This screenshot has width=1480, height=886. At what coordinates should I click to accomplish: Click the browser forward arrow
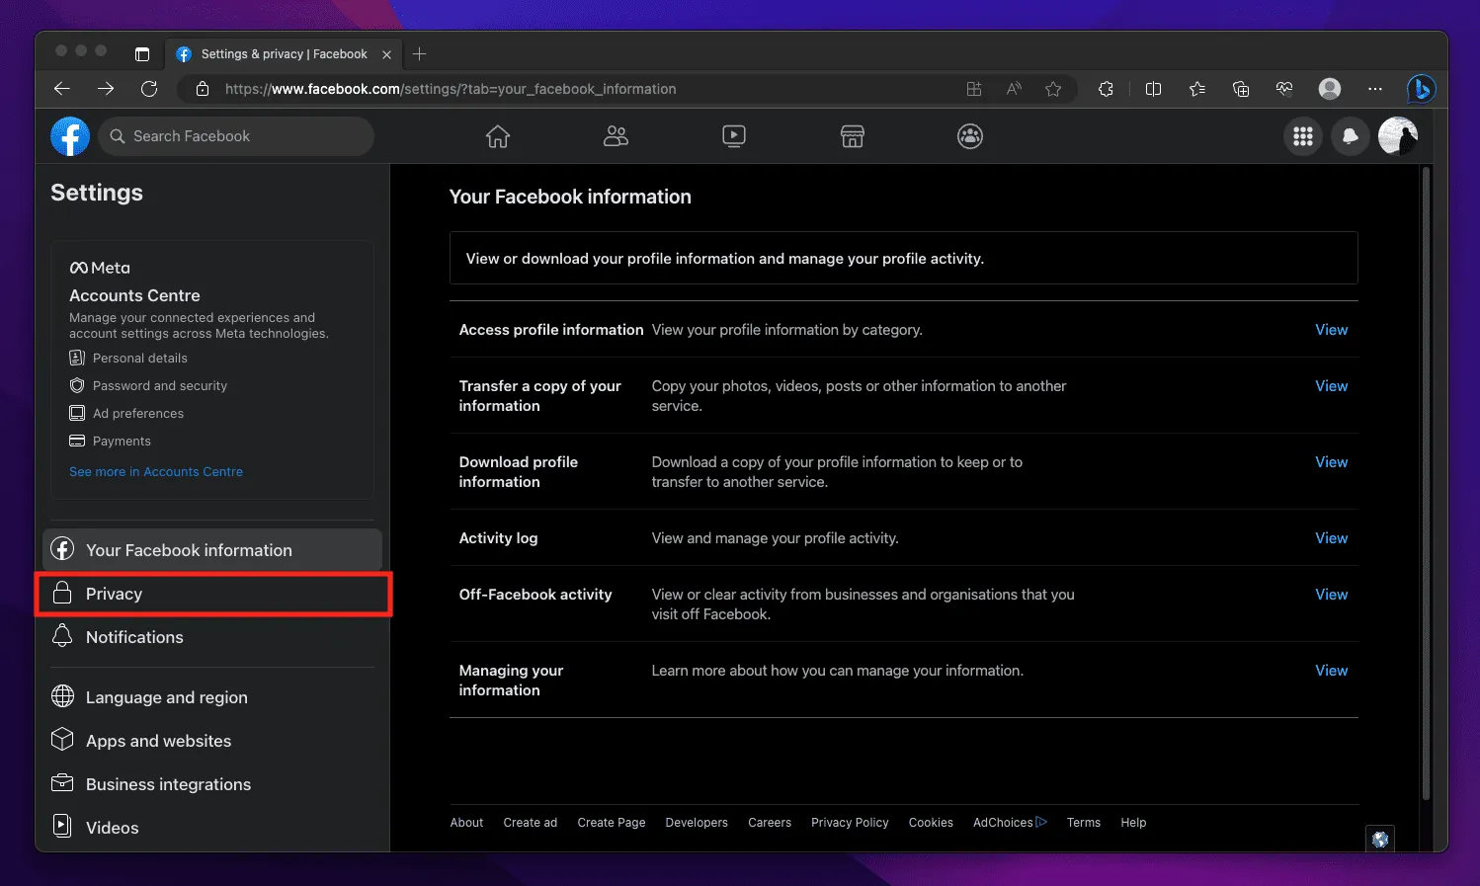[x=106, y=89]
